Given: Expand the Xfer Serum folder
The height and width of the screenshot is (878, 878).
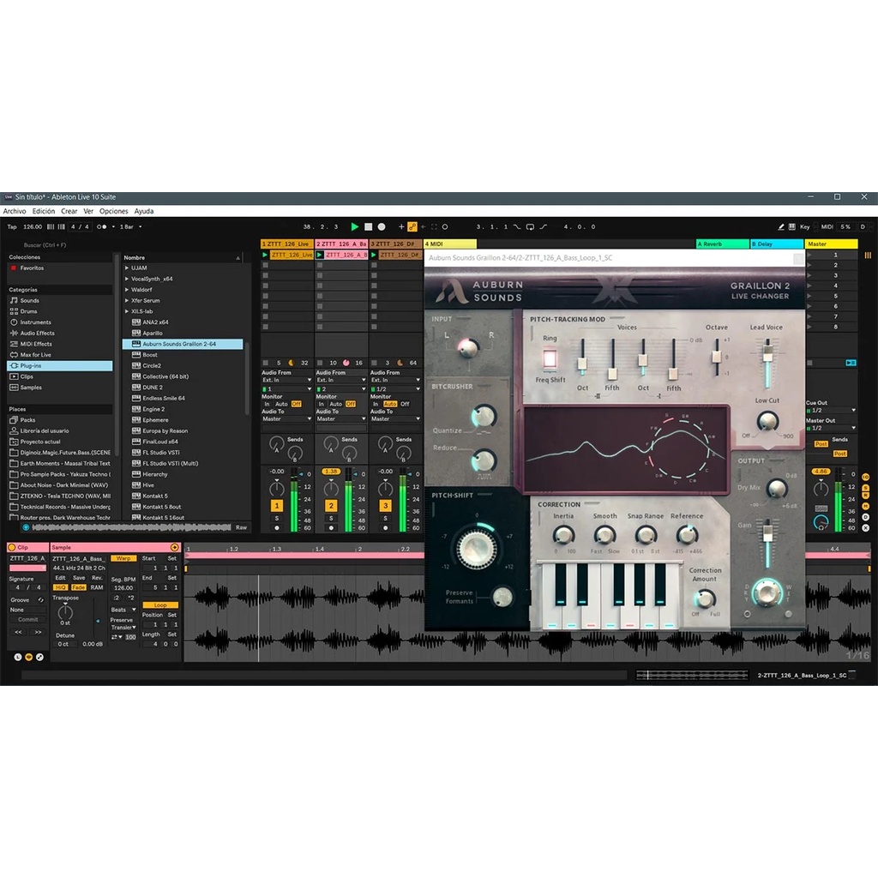Looking at the screenshot, I should coord(127,301).
